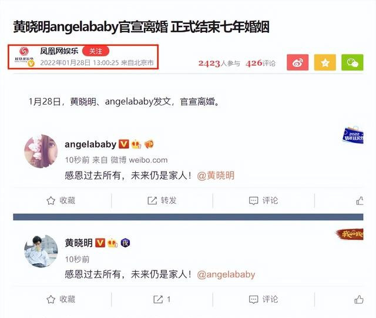
Task: View the 426 评论 comments count
Action: pos(260,63)
